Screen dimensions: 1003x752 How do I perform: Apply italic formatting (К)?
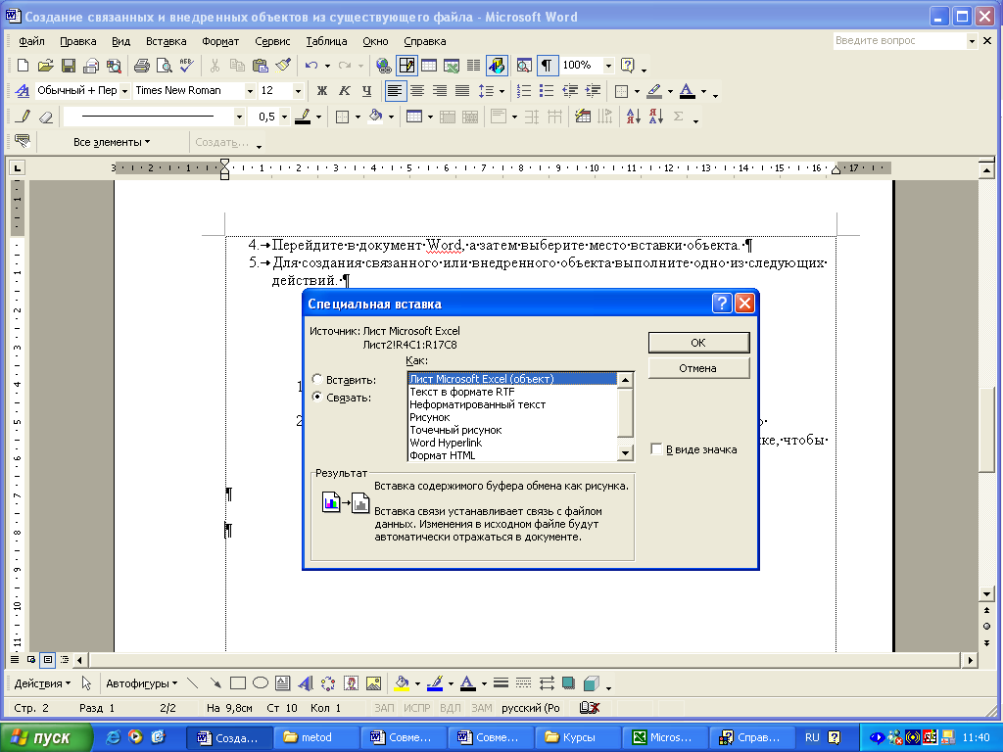click(344, 91)
